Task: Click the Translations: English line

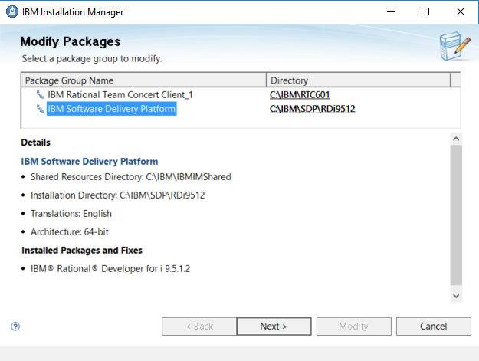Action: tap(71, 214)
